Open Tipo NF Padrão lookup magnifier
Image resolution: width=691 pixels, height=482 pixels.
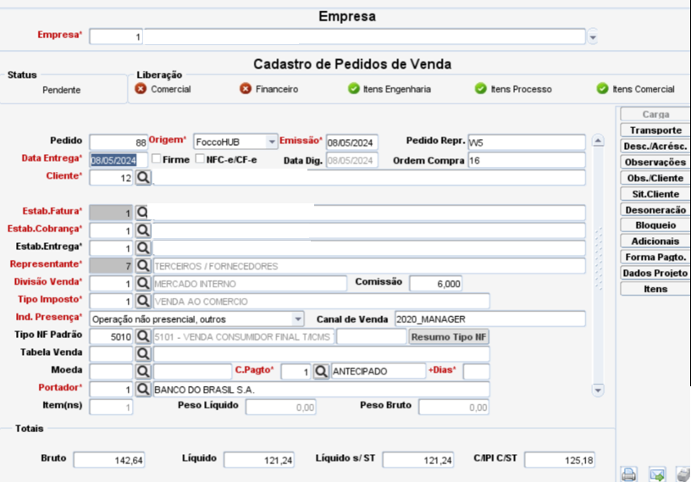(x=143, y=336)
